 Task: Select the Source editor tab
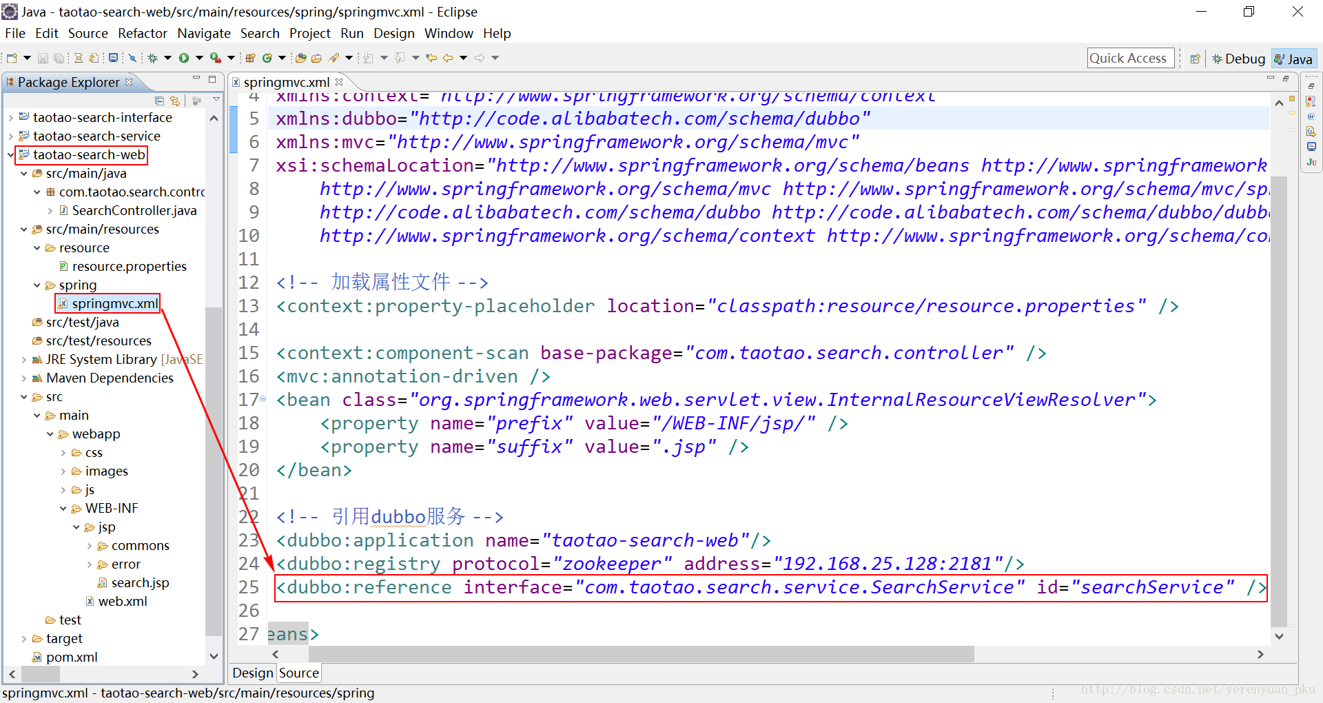click(298, 673)
